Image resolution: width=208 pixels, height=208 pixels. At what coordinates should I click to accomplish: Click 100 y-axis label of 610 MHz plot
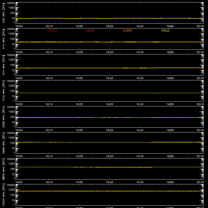point(12,65)
